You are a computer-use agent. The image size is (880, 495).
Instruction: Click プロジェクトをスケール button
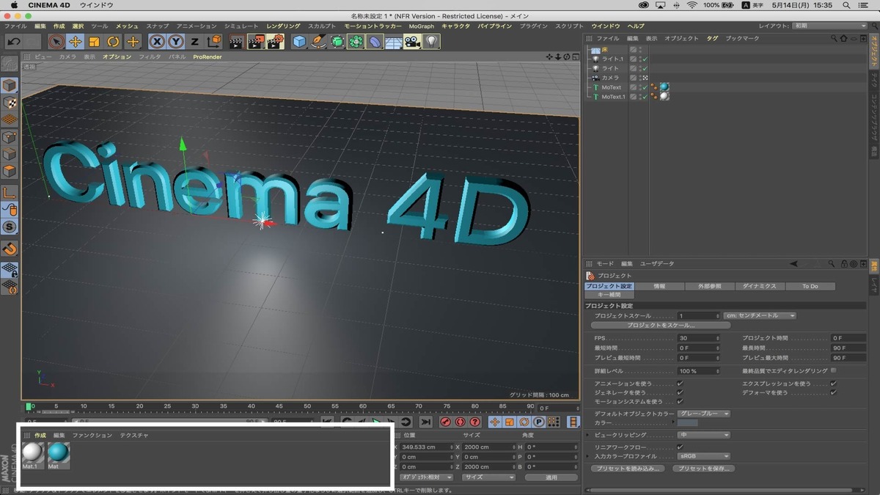(661, 325)
